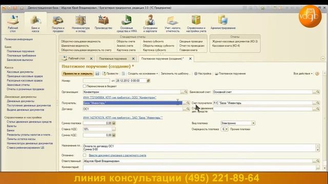
Task: Open selection button for Комментарий field
Action: click(x=318, y=167)
